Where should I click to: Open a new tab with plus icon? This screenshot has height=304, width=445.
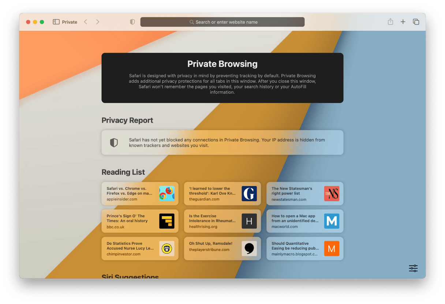pyautogui.click(x=403, y=22)
